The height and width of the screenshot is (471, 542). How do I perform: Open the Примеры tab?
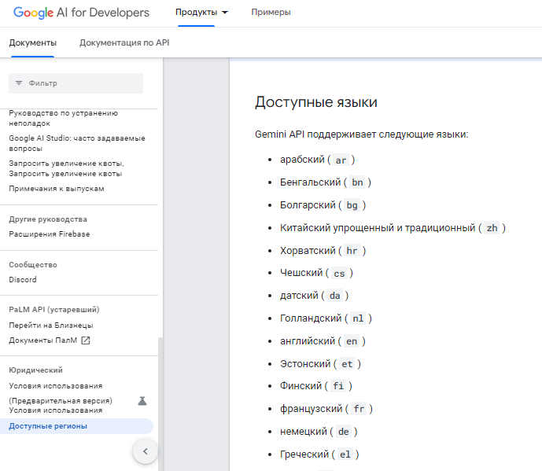point(271,12)
